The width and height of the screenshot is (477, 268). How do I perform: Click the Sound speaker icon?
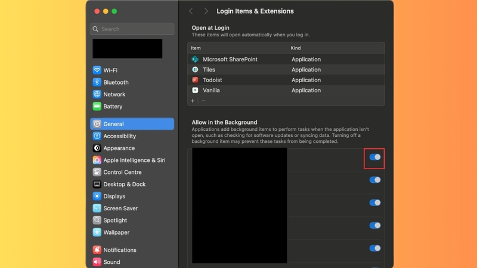(97, 262)
